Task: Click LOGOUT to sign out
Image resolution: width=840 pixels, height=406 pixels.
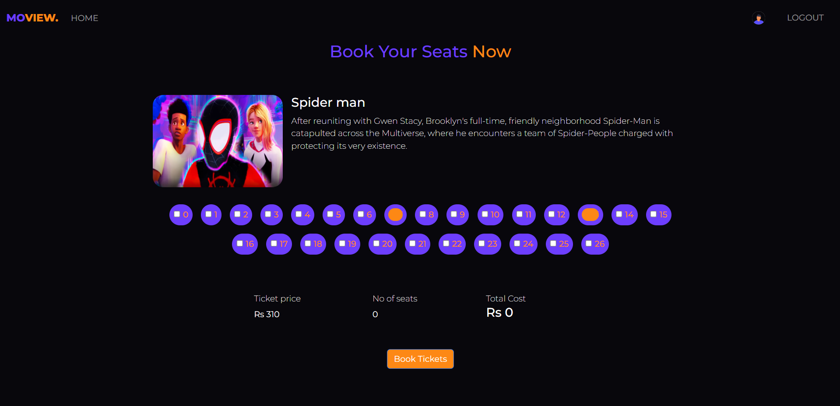Action: (805, 17)
